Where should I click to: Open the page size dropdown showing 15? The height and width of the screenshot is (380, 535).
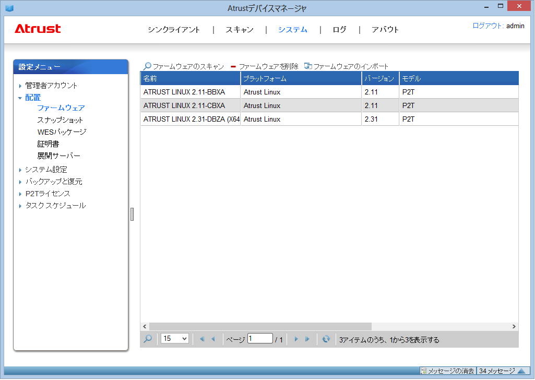[x=174, y=339]
